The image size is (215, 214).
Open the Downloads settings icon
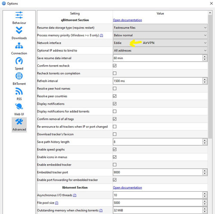(19, 30)
